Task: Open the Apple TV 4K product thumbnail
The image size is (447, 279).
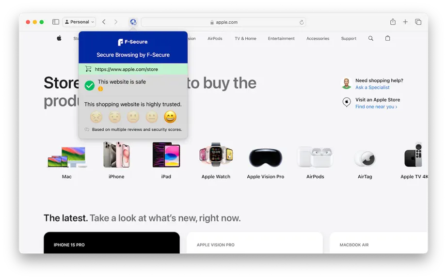Action: pos(414,155)
